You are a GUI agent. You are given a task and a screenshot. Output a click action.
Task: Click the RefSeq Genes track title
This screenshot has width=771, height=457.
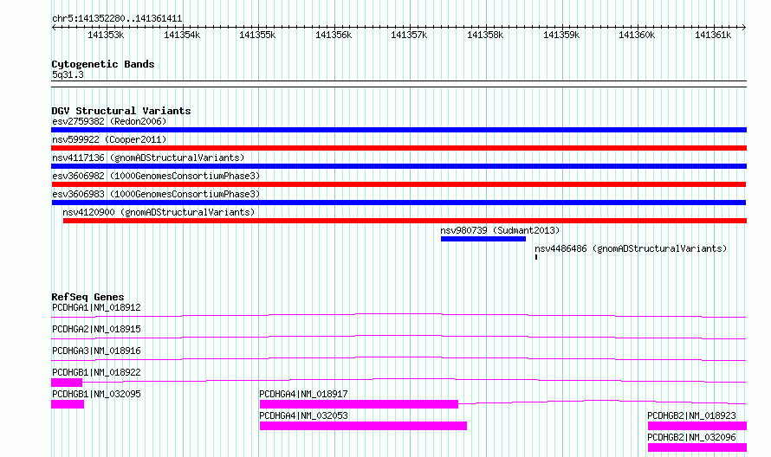click(87, 297)
